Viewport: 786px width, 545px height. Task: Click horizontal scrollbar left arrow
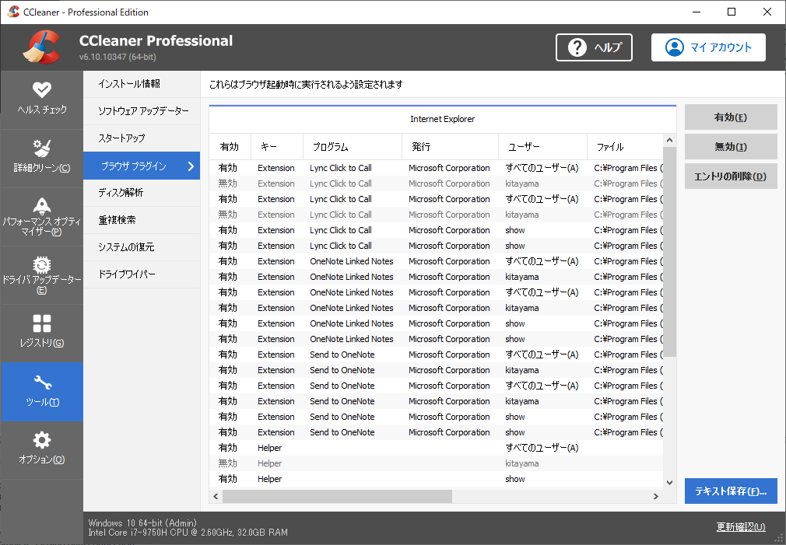(216, 497)
